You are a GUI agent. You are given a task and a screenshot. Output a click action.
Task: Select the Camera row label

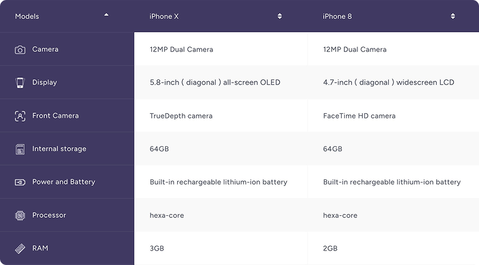point(45,50)
